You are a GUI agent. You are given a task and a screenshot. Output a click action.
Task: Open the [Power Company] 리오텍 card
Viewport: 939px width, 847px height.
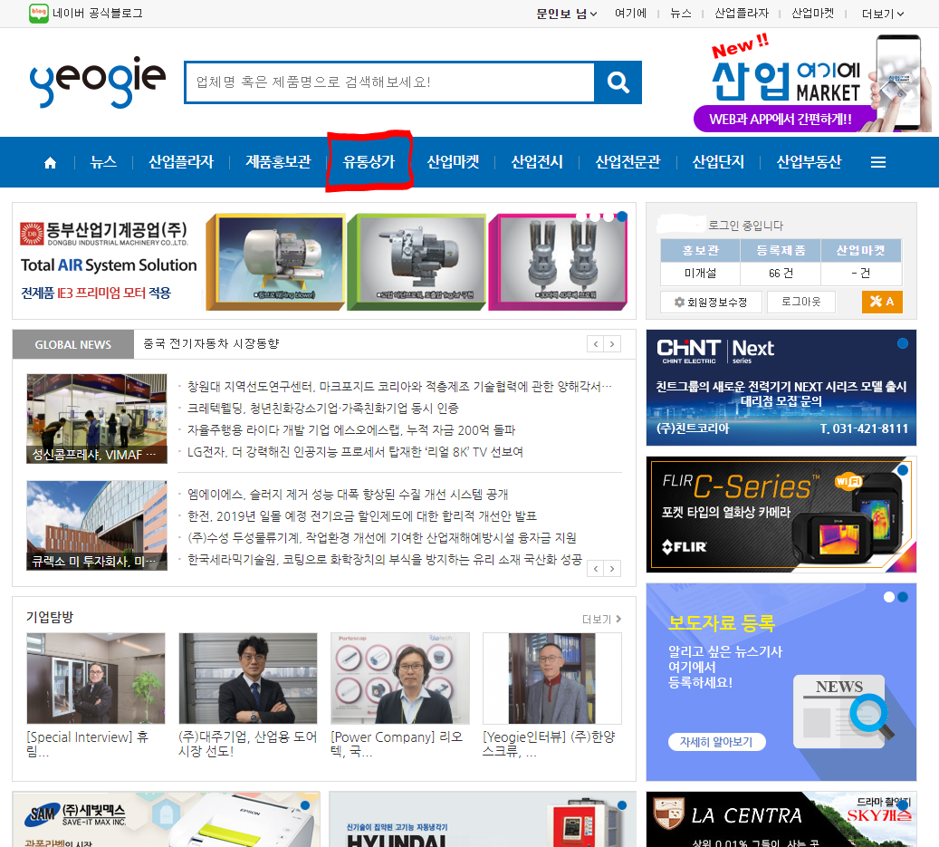point(400,696)
